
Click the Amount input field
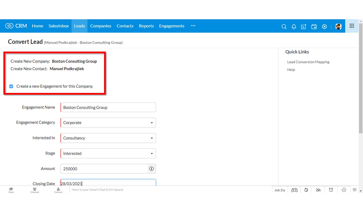point(104,169)
